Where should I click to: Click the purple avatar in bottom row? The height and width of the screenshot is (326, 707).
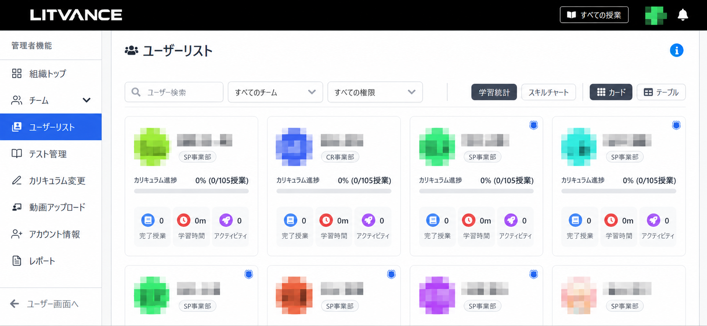[x=437, y=295]
